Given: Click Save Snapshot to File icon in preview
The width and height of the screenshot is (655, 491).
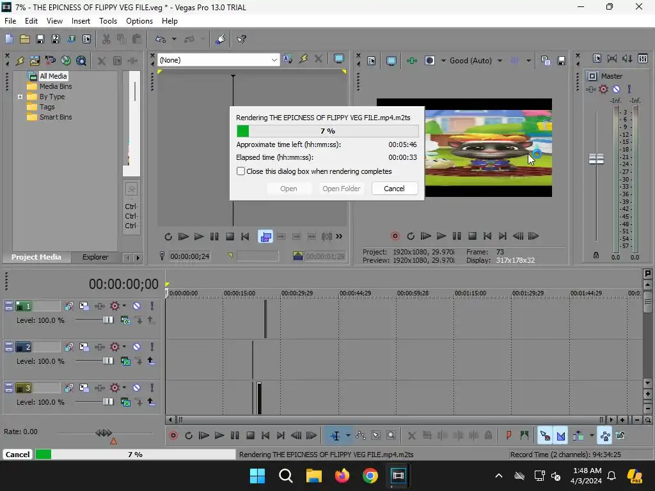Looking at the screenshot, I should [x=562, y=61].
